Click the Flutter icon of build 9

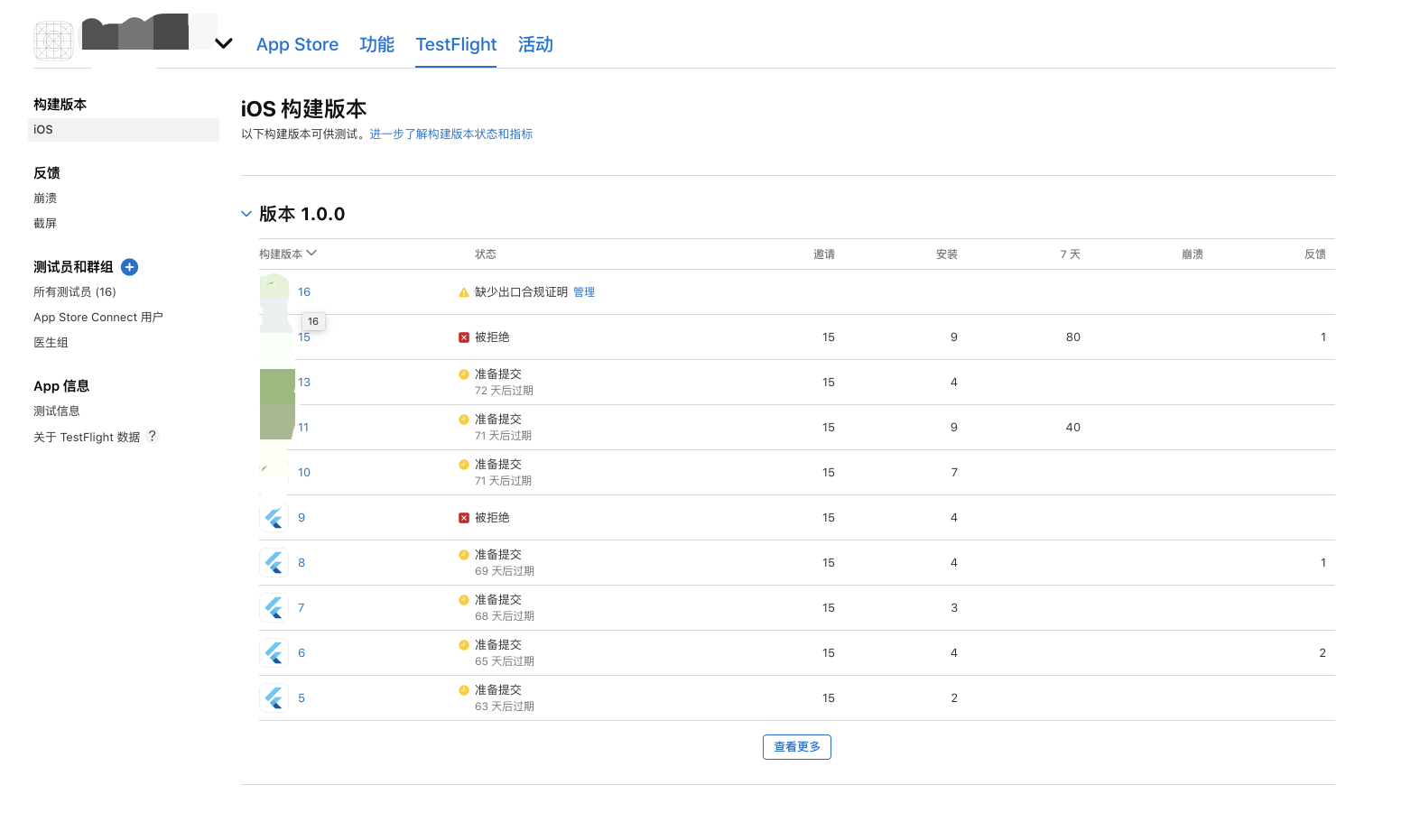point(274,518)
